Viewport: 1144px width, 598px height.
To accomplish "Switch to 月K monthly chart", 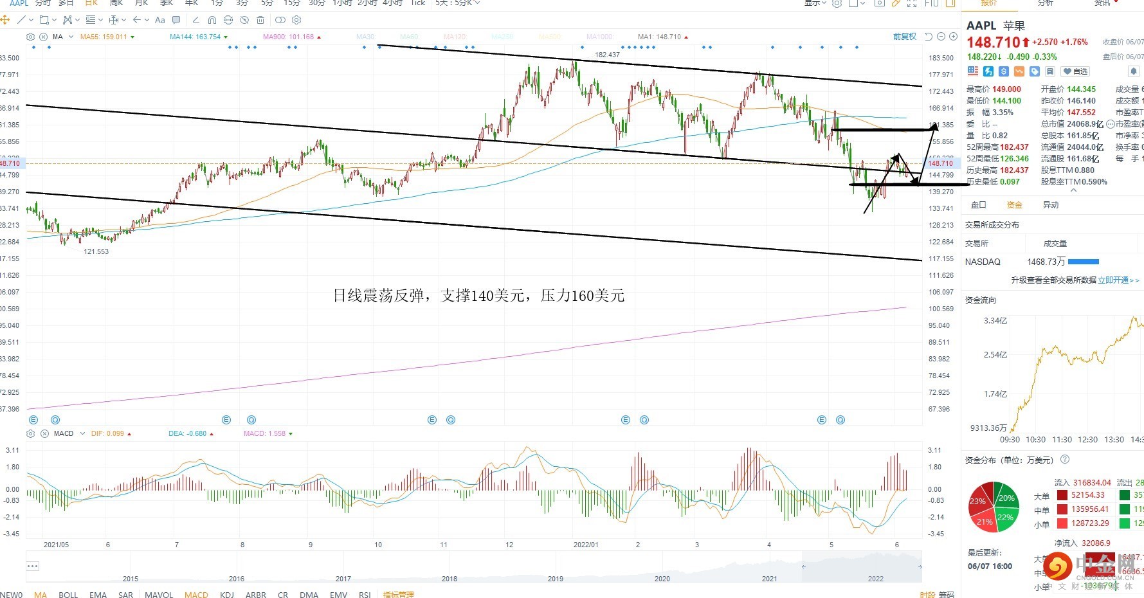I will coord(141,3).
